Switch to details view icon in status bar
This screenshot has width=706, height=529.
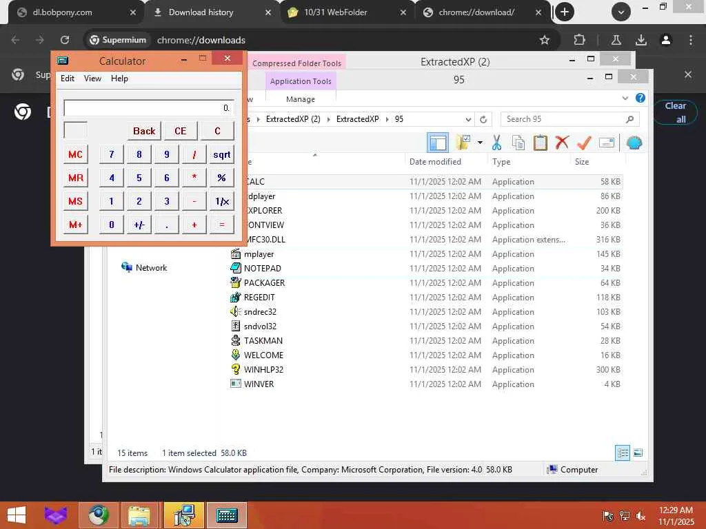pos(623,453)
